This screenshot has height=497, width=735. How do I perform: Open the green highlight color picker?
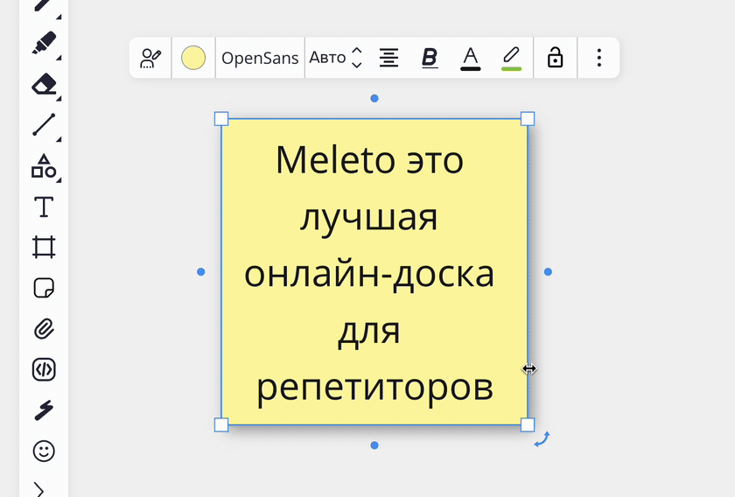coord(511,59)
